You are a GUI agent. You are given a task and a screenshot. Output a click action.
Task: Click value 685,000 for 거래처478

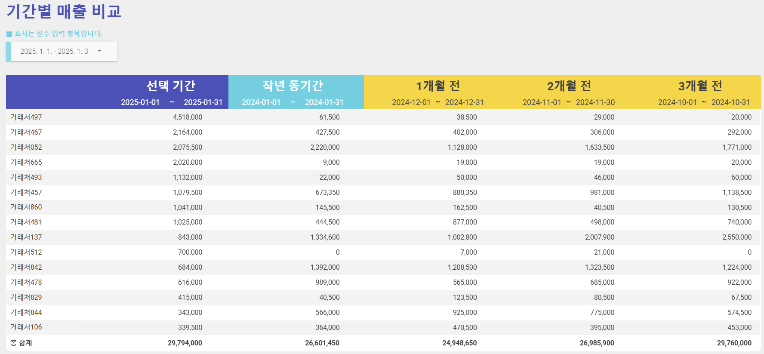602,283
